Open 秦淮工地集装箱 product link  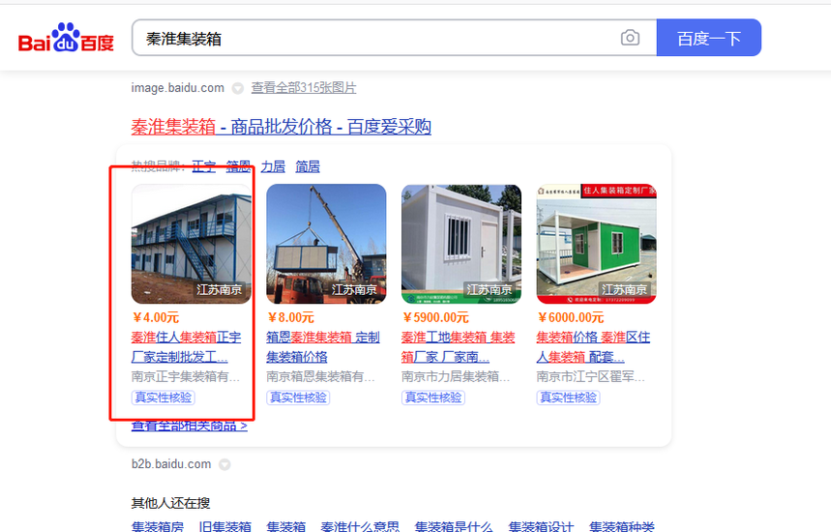[458, 347]
